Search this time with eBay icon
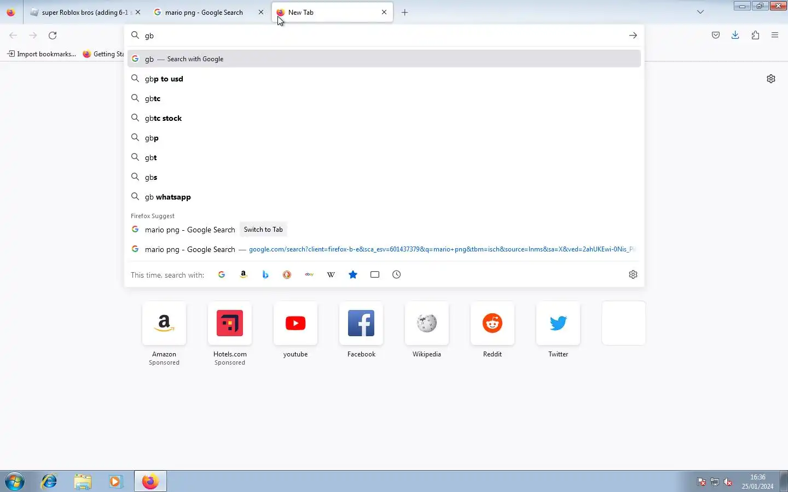Screen dimensions: 788x492 tap(309, 274)
